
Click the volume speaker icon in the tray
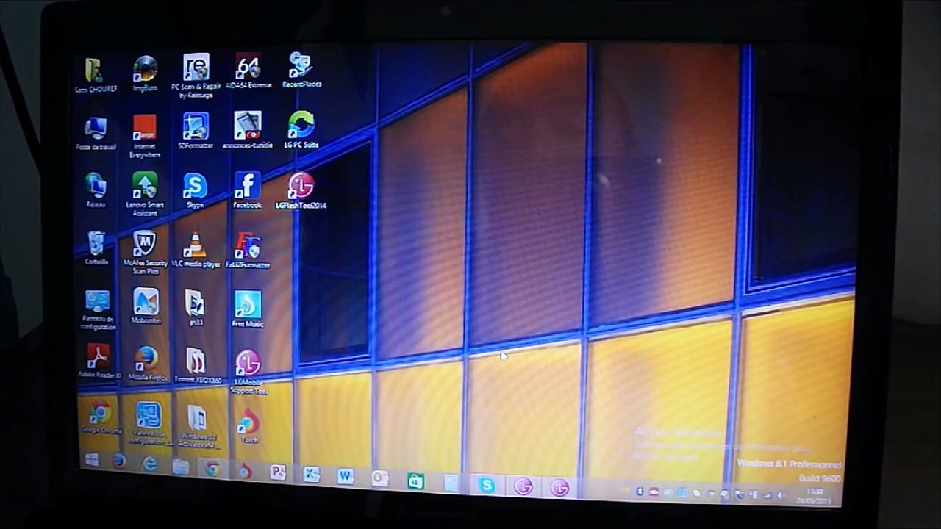(x=782, y=496)
